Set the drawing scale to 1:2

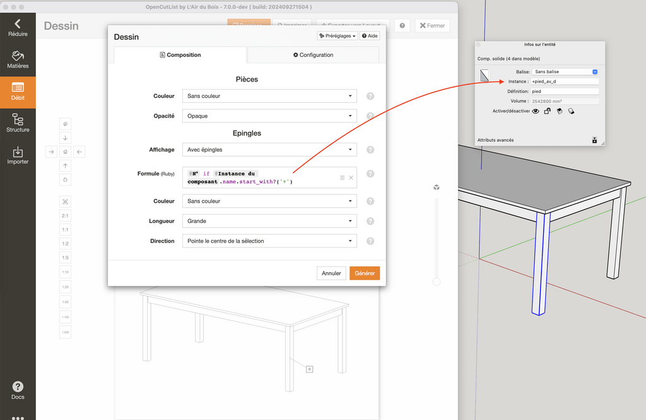[x=65, y=244]
